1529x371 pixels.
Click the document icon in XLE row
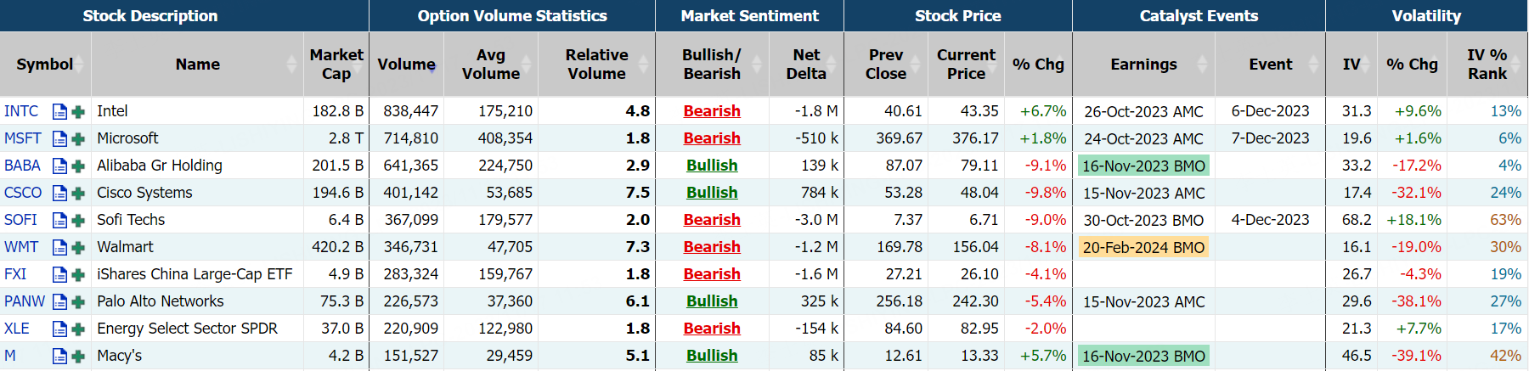59,329
